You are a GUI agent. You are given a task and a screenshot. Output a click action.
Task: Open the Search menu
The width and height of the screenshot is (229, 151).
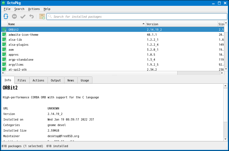coord(19,9)
